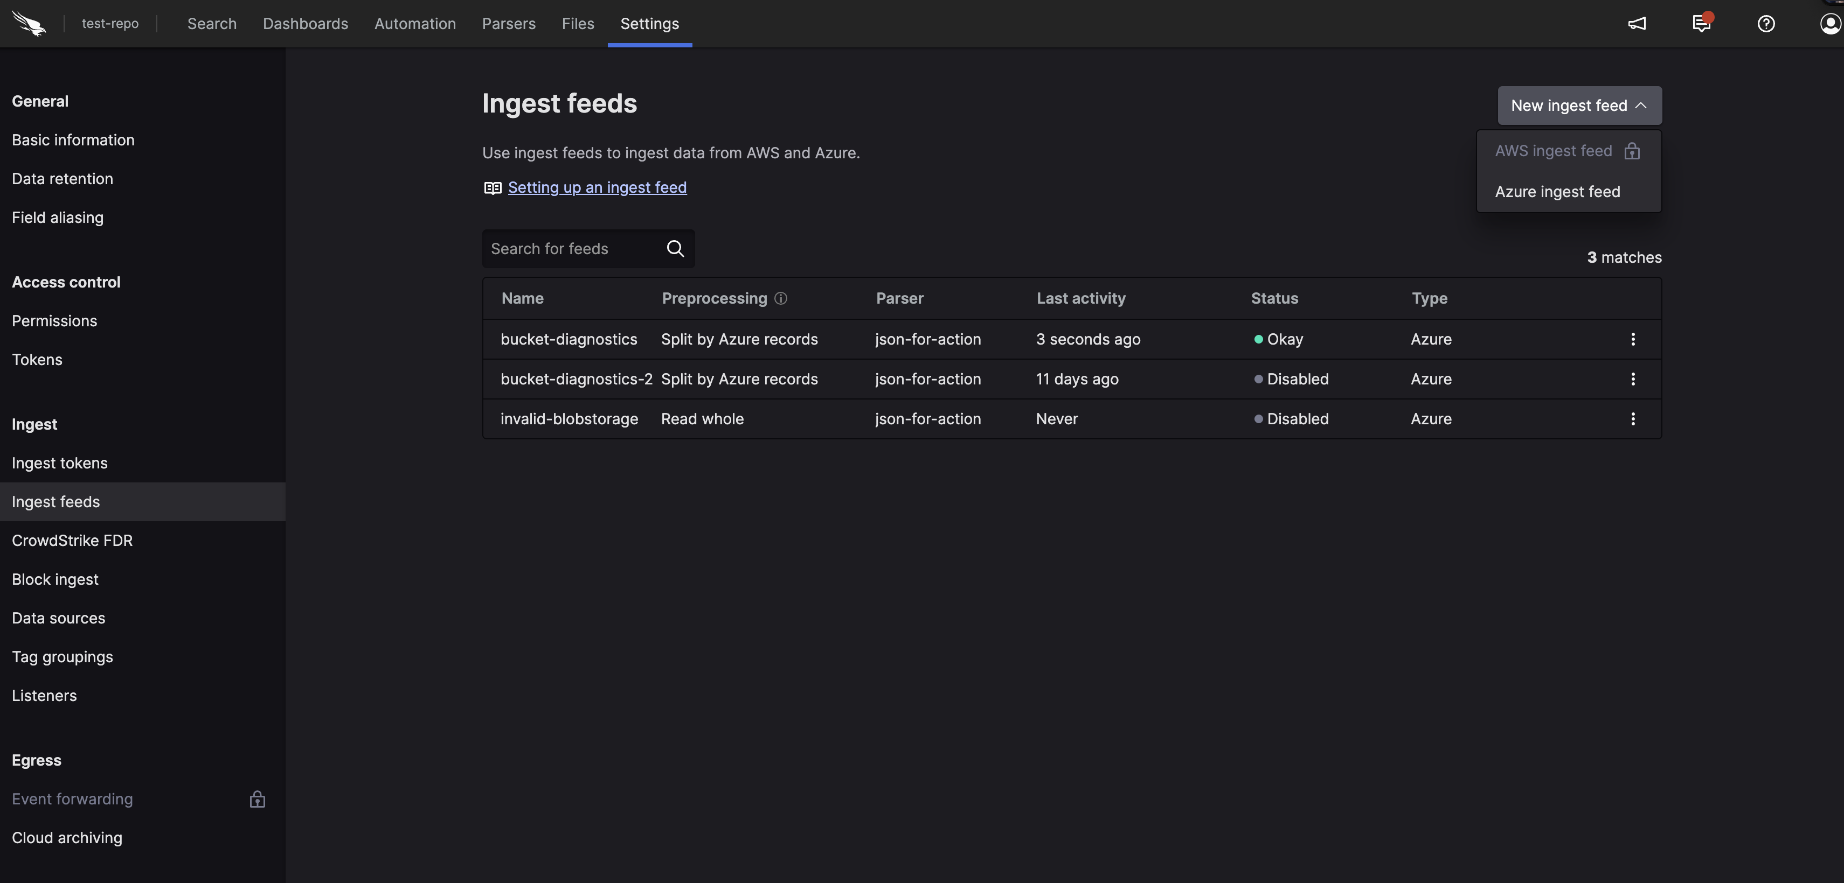Click the announcements megaphone icon
This screenshot has width=1844, height=883.
pyautogui.click(x=1637, y=24)
